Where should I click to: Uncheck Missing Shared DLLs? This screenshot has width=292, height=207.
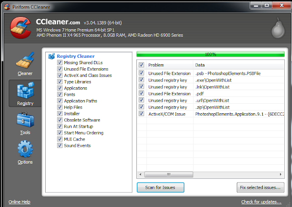click(60, 63)
